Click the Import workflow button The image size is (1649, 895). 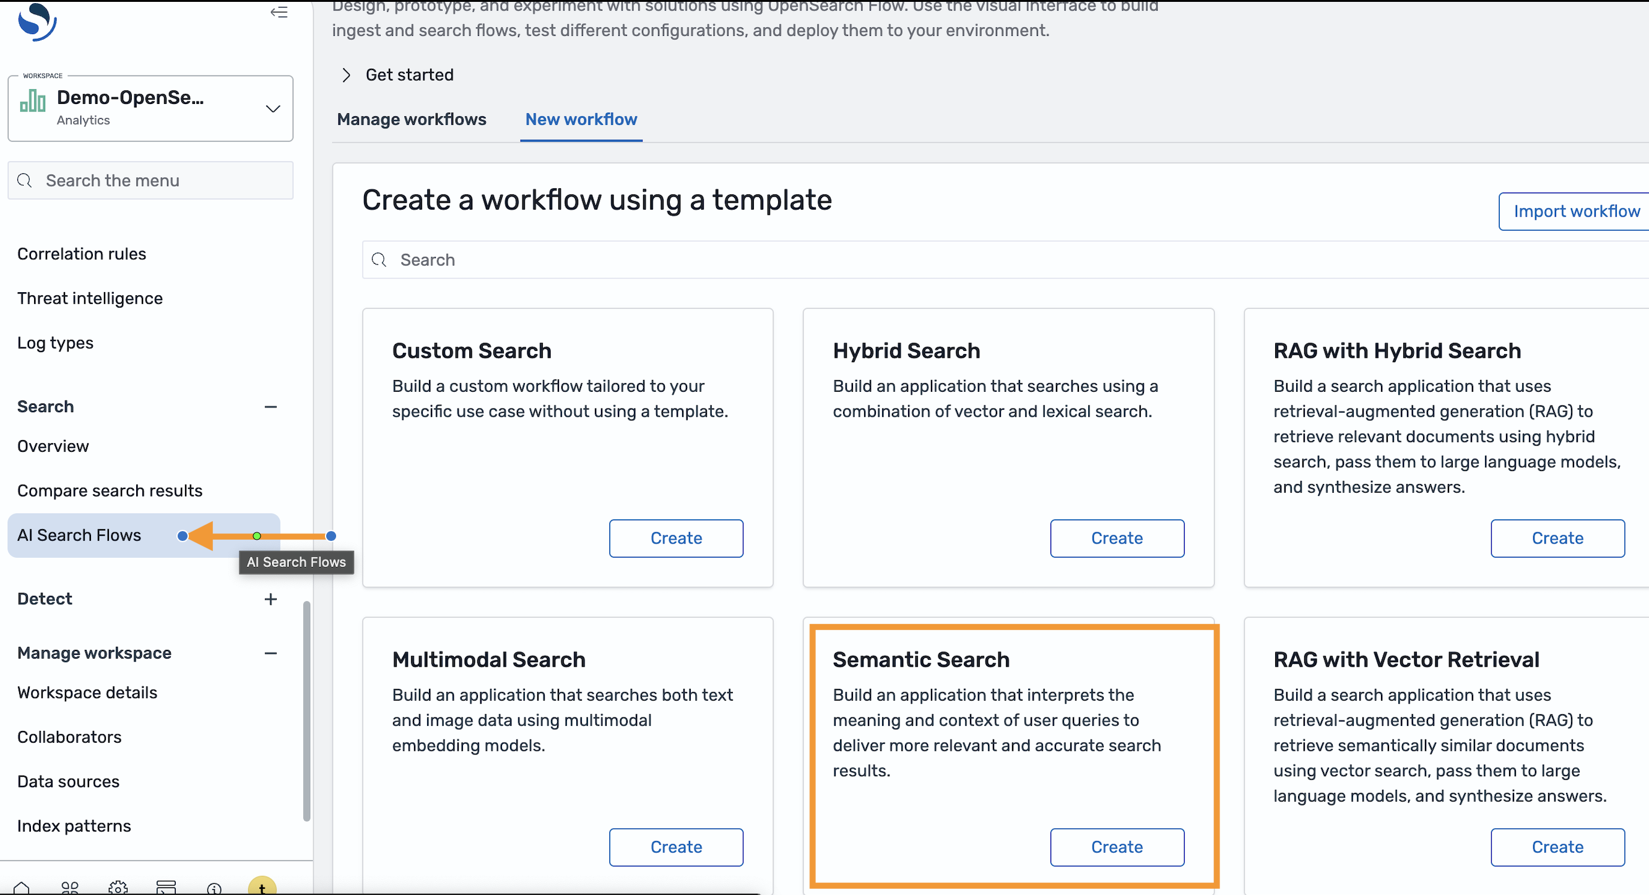[x=1575, y=211]
